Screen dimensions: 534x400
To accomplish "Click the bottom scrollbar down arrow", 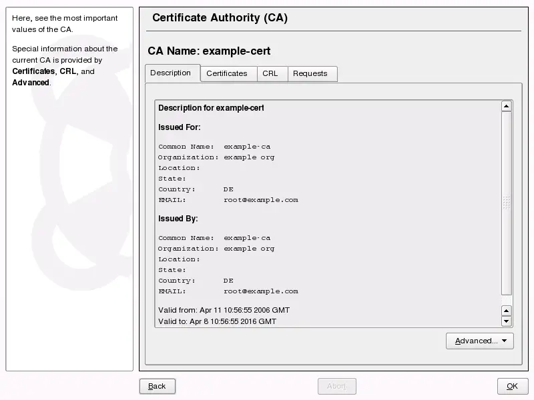I will [x=506, y=321].
